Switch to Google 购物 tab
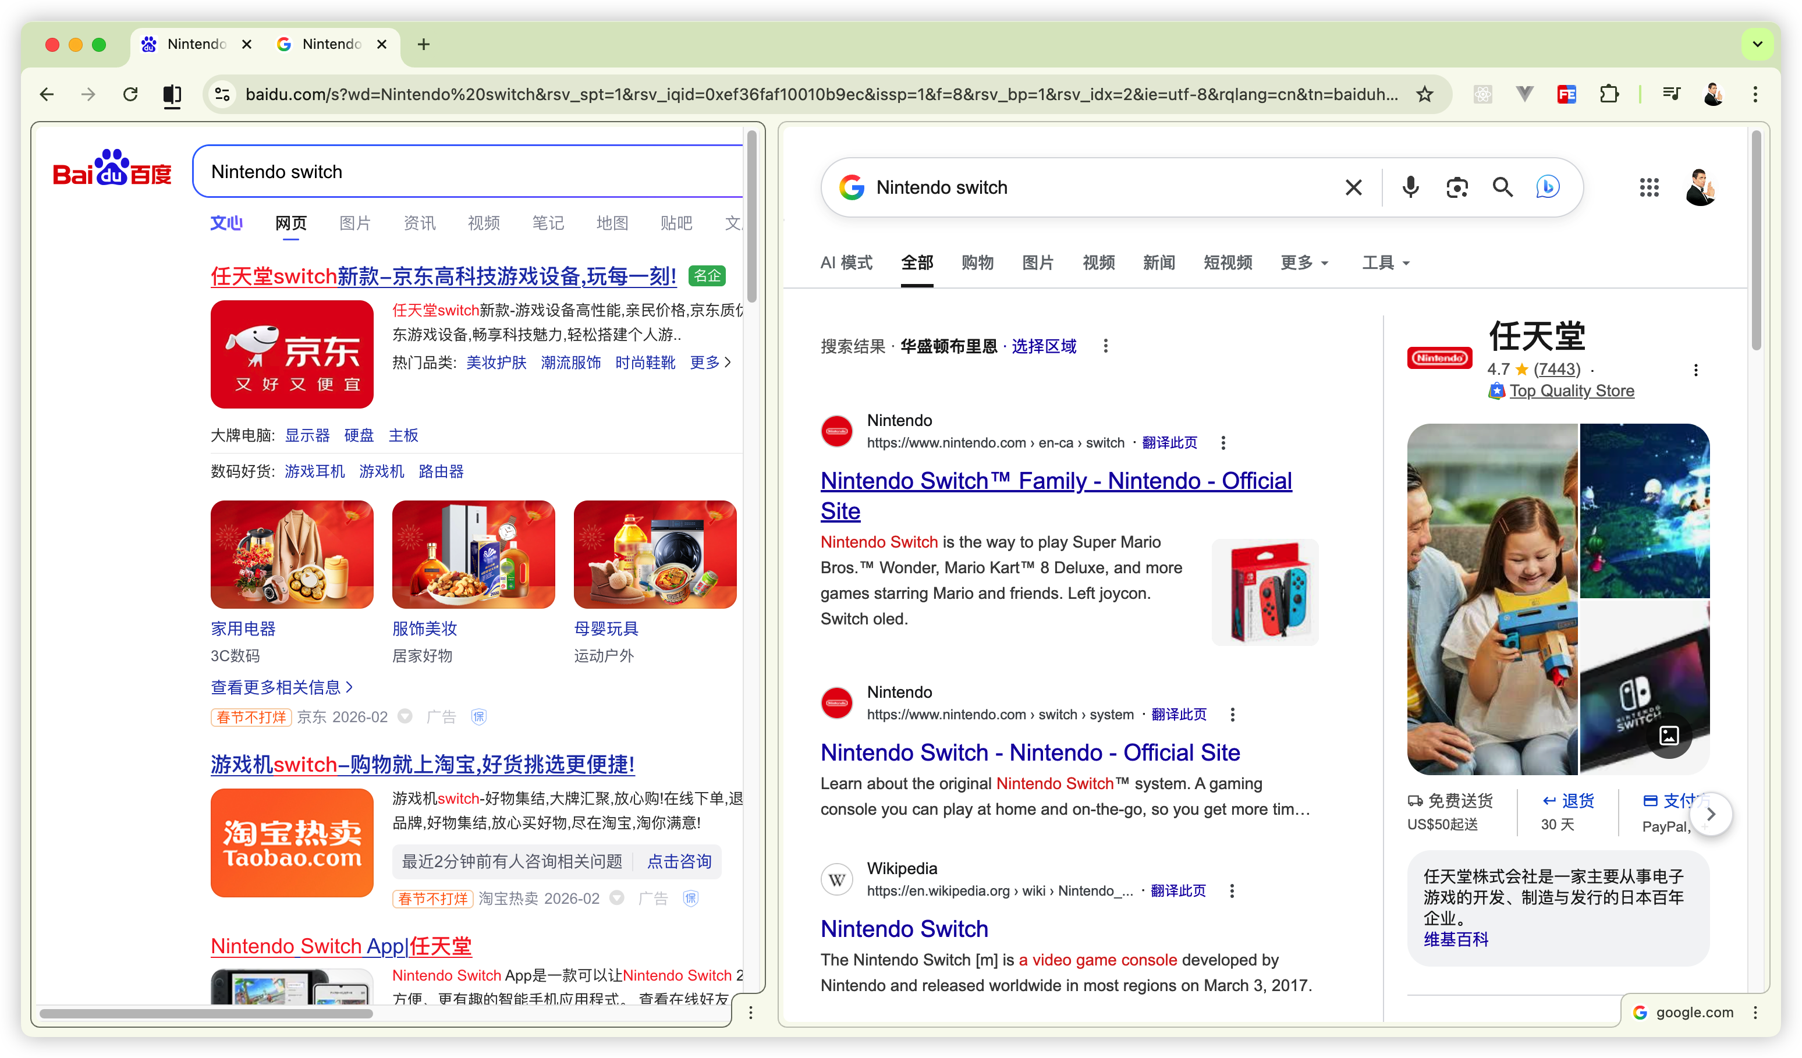Screen dimensions: 1802x1058 coord(977,263)
